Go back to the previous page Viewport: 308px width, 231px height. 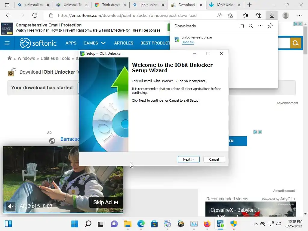(8, 15)
